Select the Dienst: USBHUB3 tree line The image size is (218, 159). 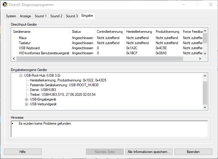point(43,90)
